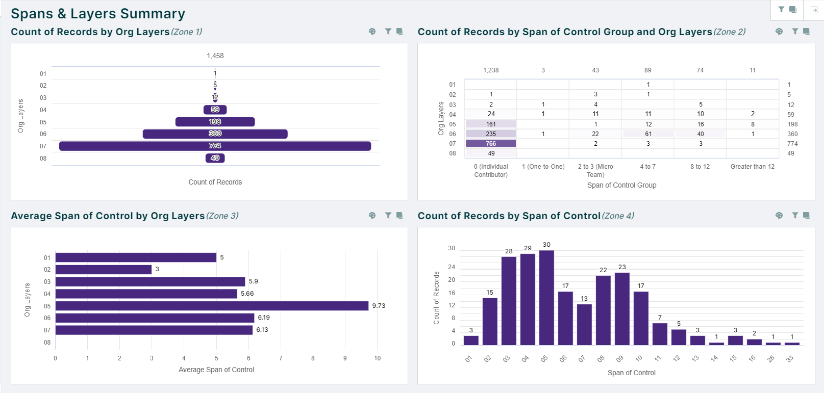
Task: Click the bar labeled 30 in Zone 4
Action: click(546, 297)
